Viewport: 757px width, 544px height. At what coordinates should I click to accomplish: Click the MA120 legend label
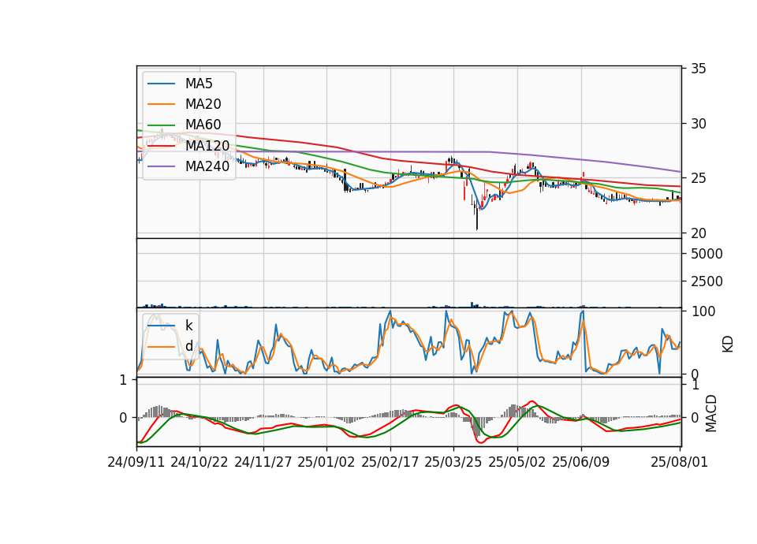(x=207, y=145)
